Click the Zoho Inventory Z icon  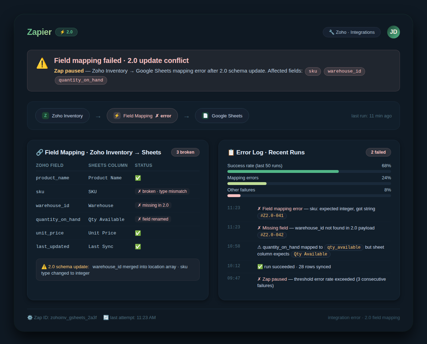[x=46, y=116]
